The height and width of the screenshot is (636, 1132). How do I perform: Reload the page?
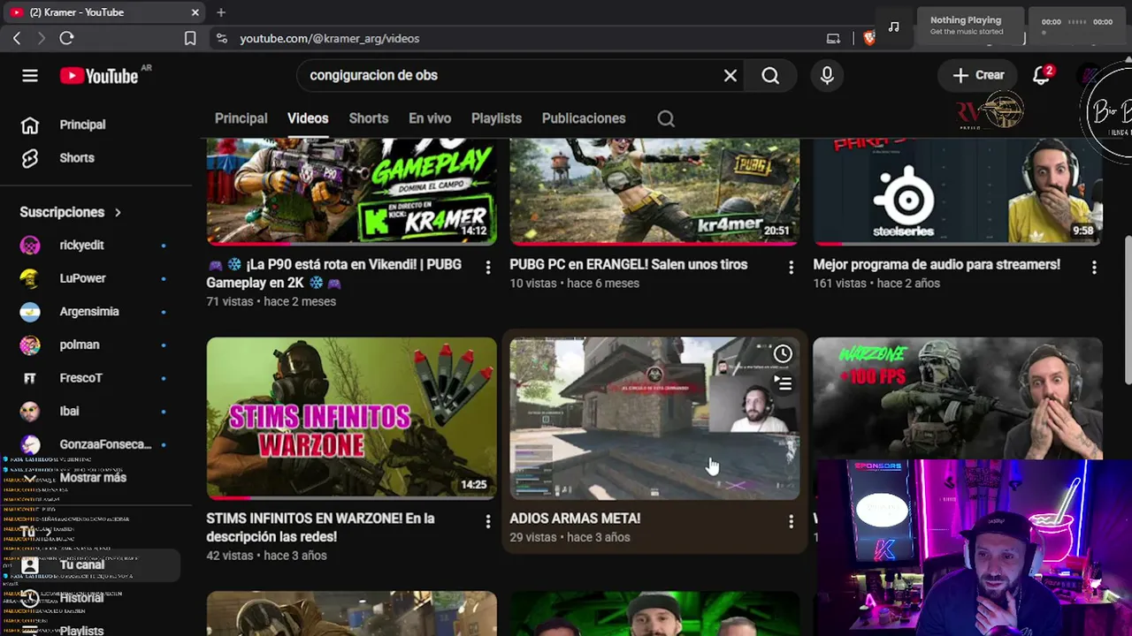pos(66,38)
